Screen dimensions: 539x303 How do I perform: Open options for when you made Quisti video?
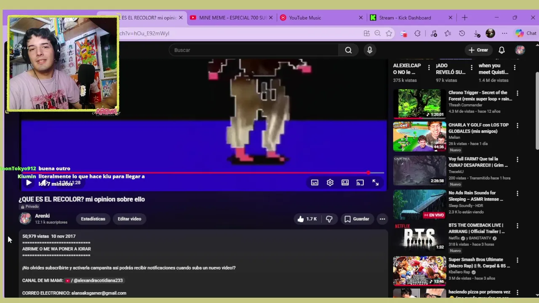click(515, 68)
